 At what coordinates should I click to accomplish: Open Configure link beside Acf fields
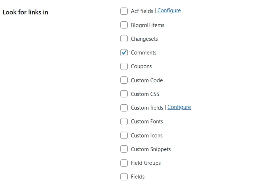(x=169, y=11)
